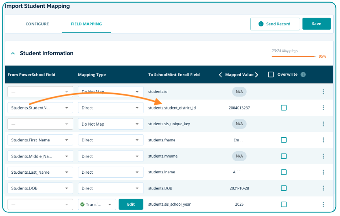Click the Send Record button

point(275,24)
